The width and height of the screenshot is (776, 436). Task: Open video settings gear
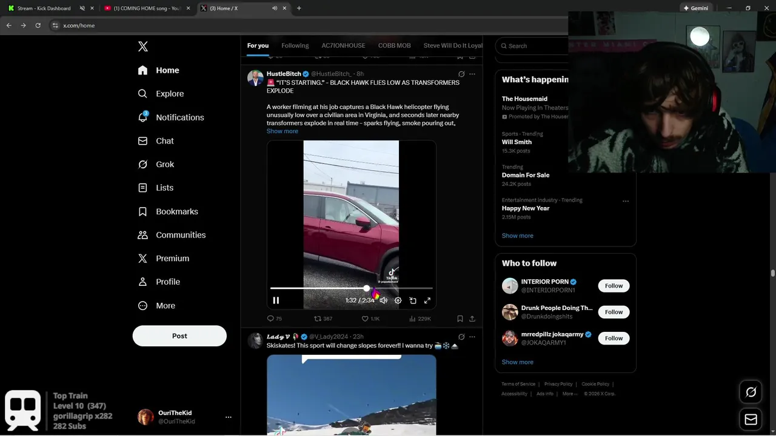398,300
